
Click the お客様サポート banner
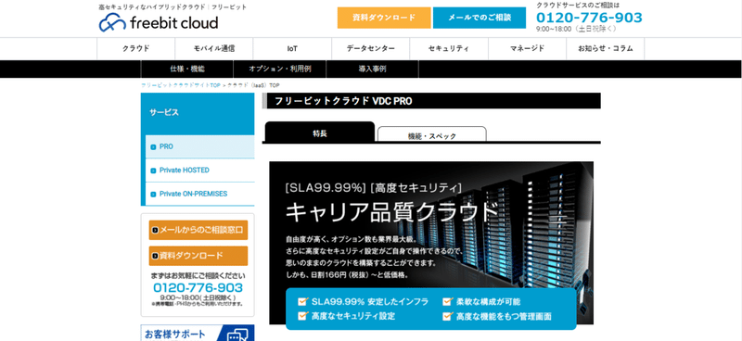(198, 333)
